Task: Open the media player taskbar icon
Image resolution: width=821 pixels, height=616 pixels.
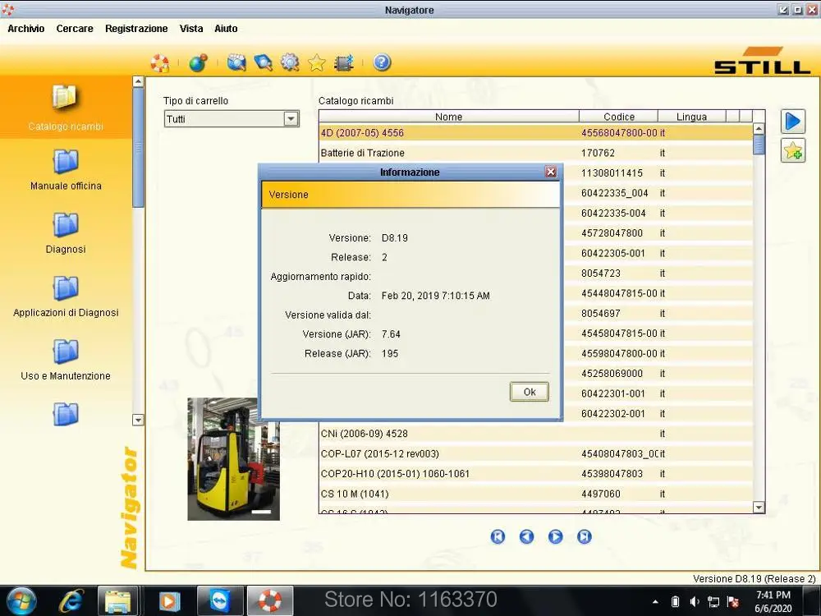Action: tap(169, 601)
